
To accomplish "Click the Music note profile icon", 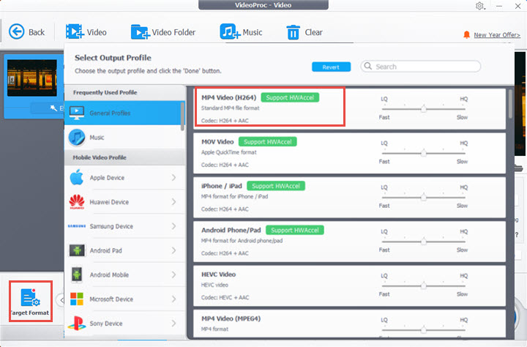I will [x=77, y=137].
